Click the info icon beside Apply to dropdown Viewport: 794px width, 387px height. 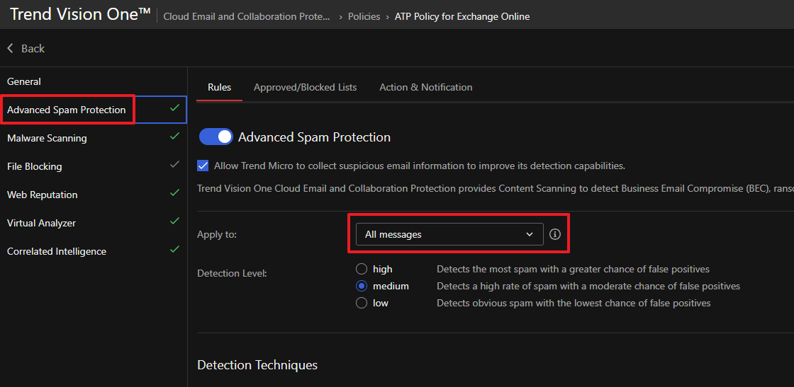point(555,234)
